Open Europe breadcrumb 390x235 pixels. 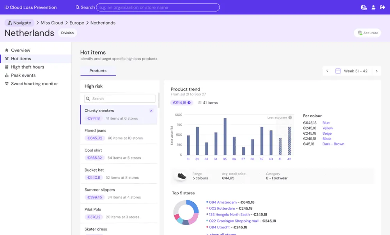(77, 23)
